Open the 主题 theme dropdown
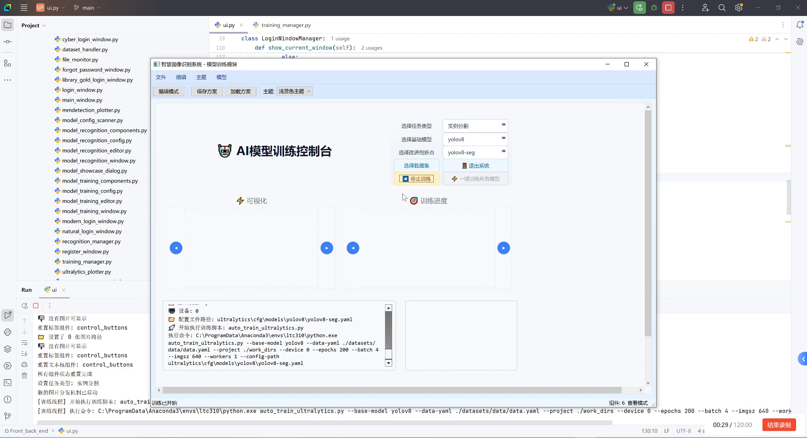Image resolution: width=807 pixels, height=438 pixels. pos(294,91)
